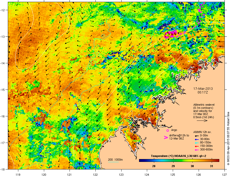Image resolution: width=230 pixels, height=177 pixels.
Task: Click the '300-600m' depth label
Action: pos(206,149)
